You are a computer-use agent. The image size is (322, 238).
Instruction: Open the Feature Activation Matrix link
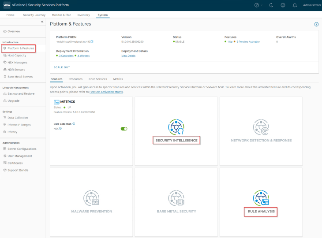click(x=106, y=92)
